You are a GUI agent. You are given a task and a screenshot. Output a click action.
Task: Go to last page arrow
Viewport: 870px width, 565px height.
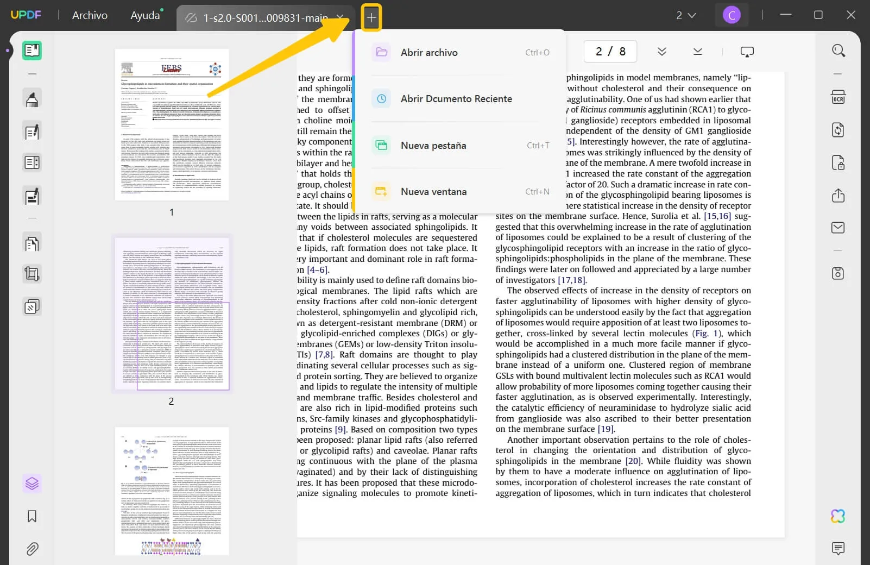coord(698,52)
